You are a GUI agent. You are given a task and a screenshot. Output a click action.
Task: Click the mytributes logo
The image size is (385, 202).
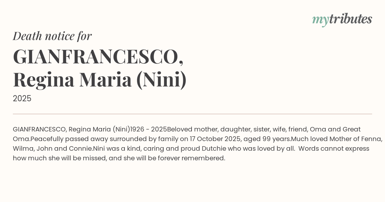tap(342, 19)
